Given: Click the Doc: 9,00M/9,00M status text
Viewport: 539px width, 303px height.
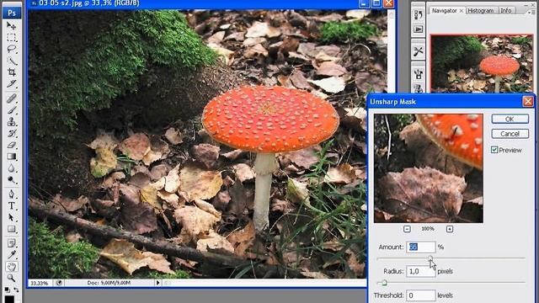Looking at the screenshot, I should pos(109,283).
